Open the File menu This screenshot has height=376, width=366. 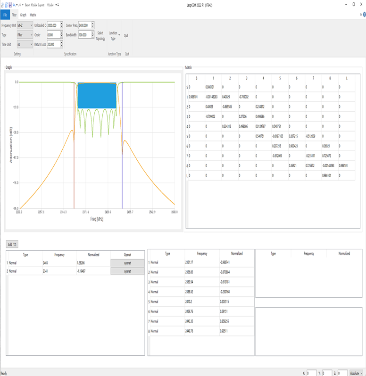tap(5, 15)
